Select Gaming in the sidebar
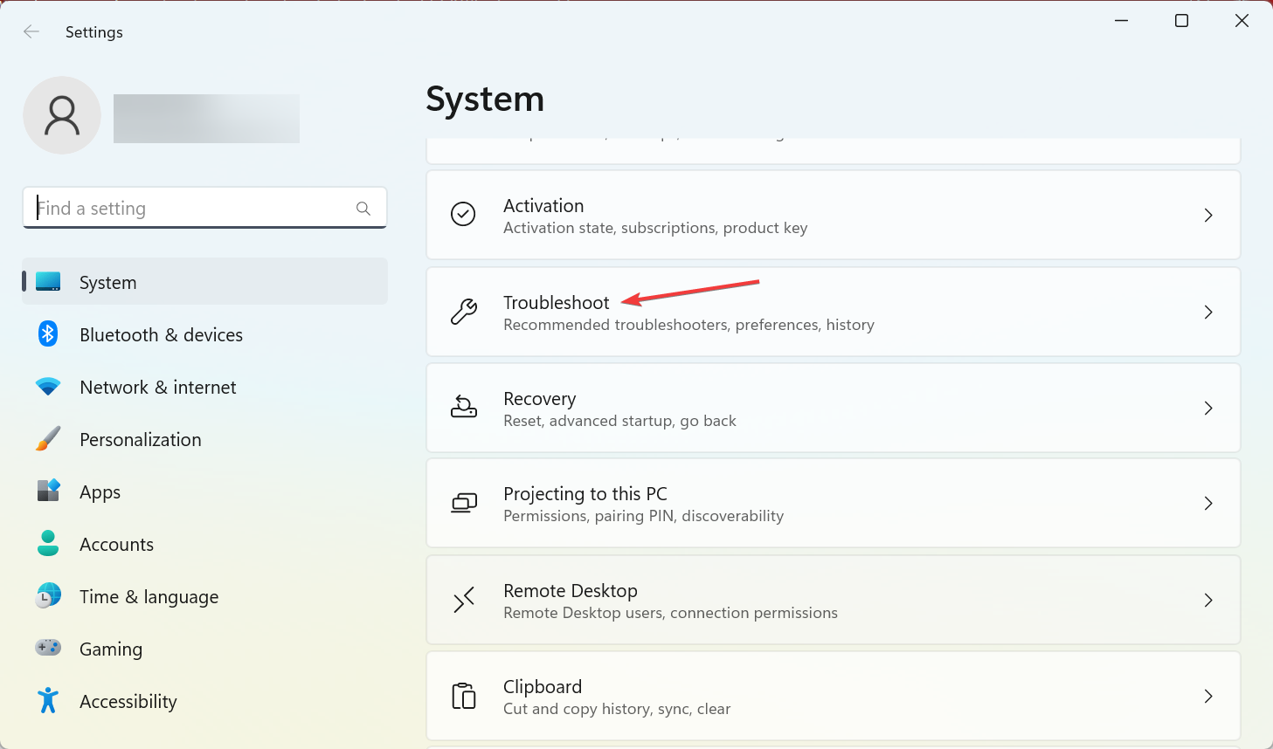This screenshot has width=1273, height=749. pyautogui.click(x=204, y=649)
